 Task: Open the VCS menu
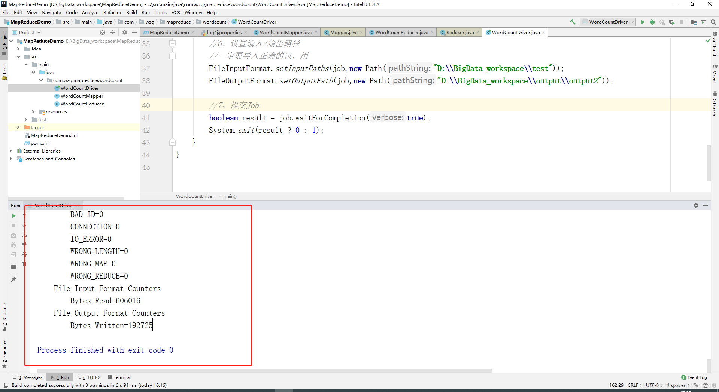pos(176,13)
